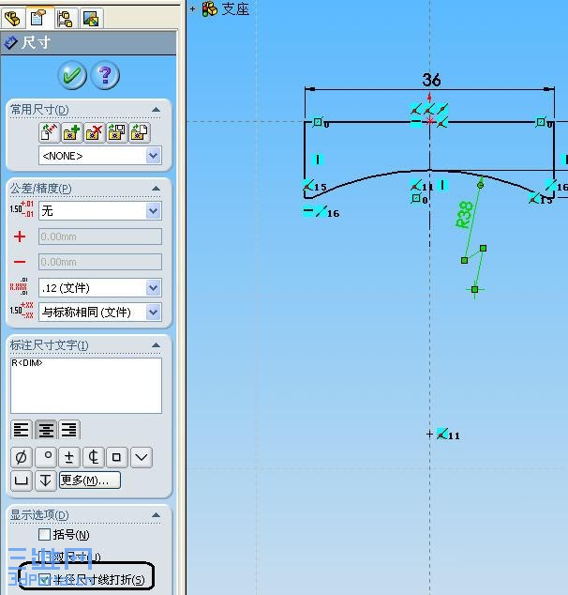Viewport: 568px width, 595px height.
Task: Insert the plus/minus symbol
Action: click(69, 457)
